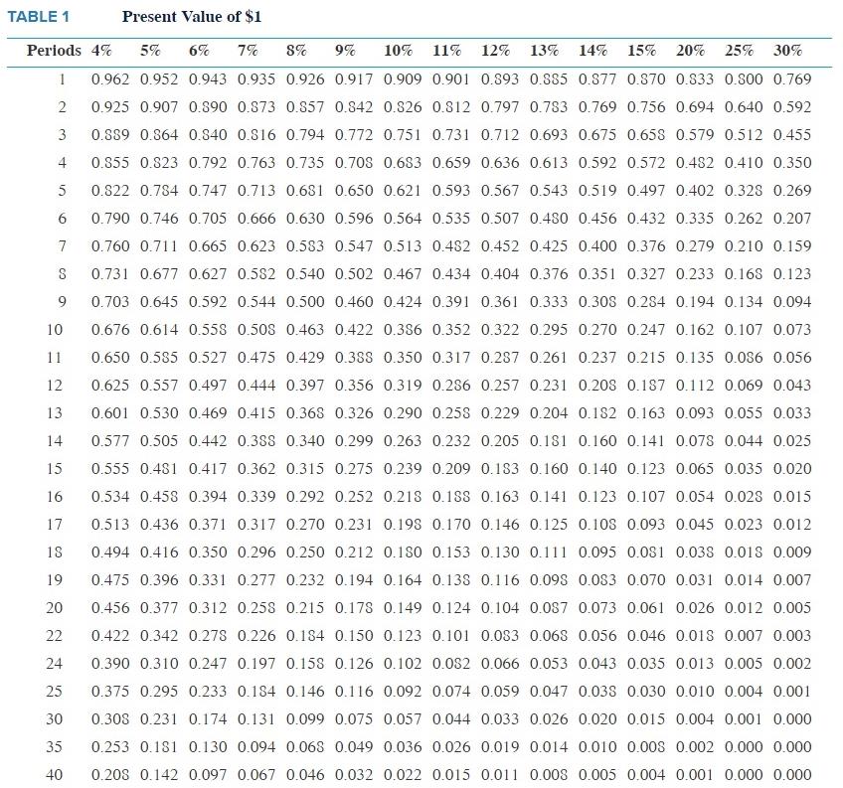
Task: Click cell 0.455 in period 3 row
Action: click(792, 135)
